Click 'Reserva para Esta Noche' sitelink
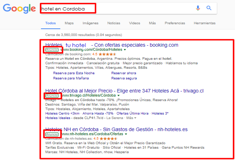The width and height of the screenshot is (235, 160). click(74, 73)
